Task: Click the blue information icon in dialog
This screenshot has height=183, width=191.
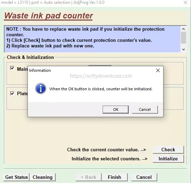Action: [41, 89]
